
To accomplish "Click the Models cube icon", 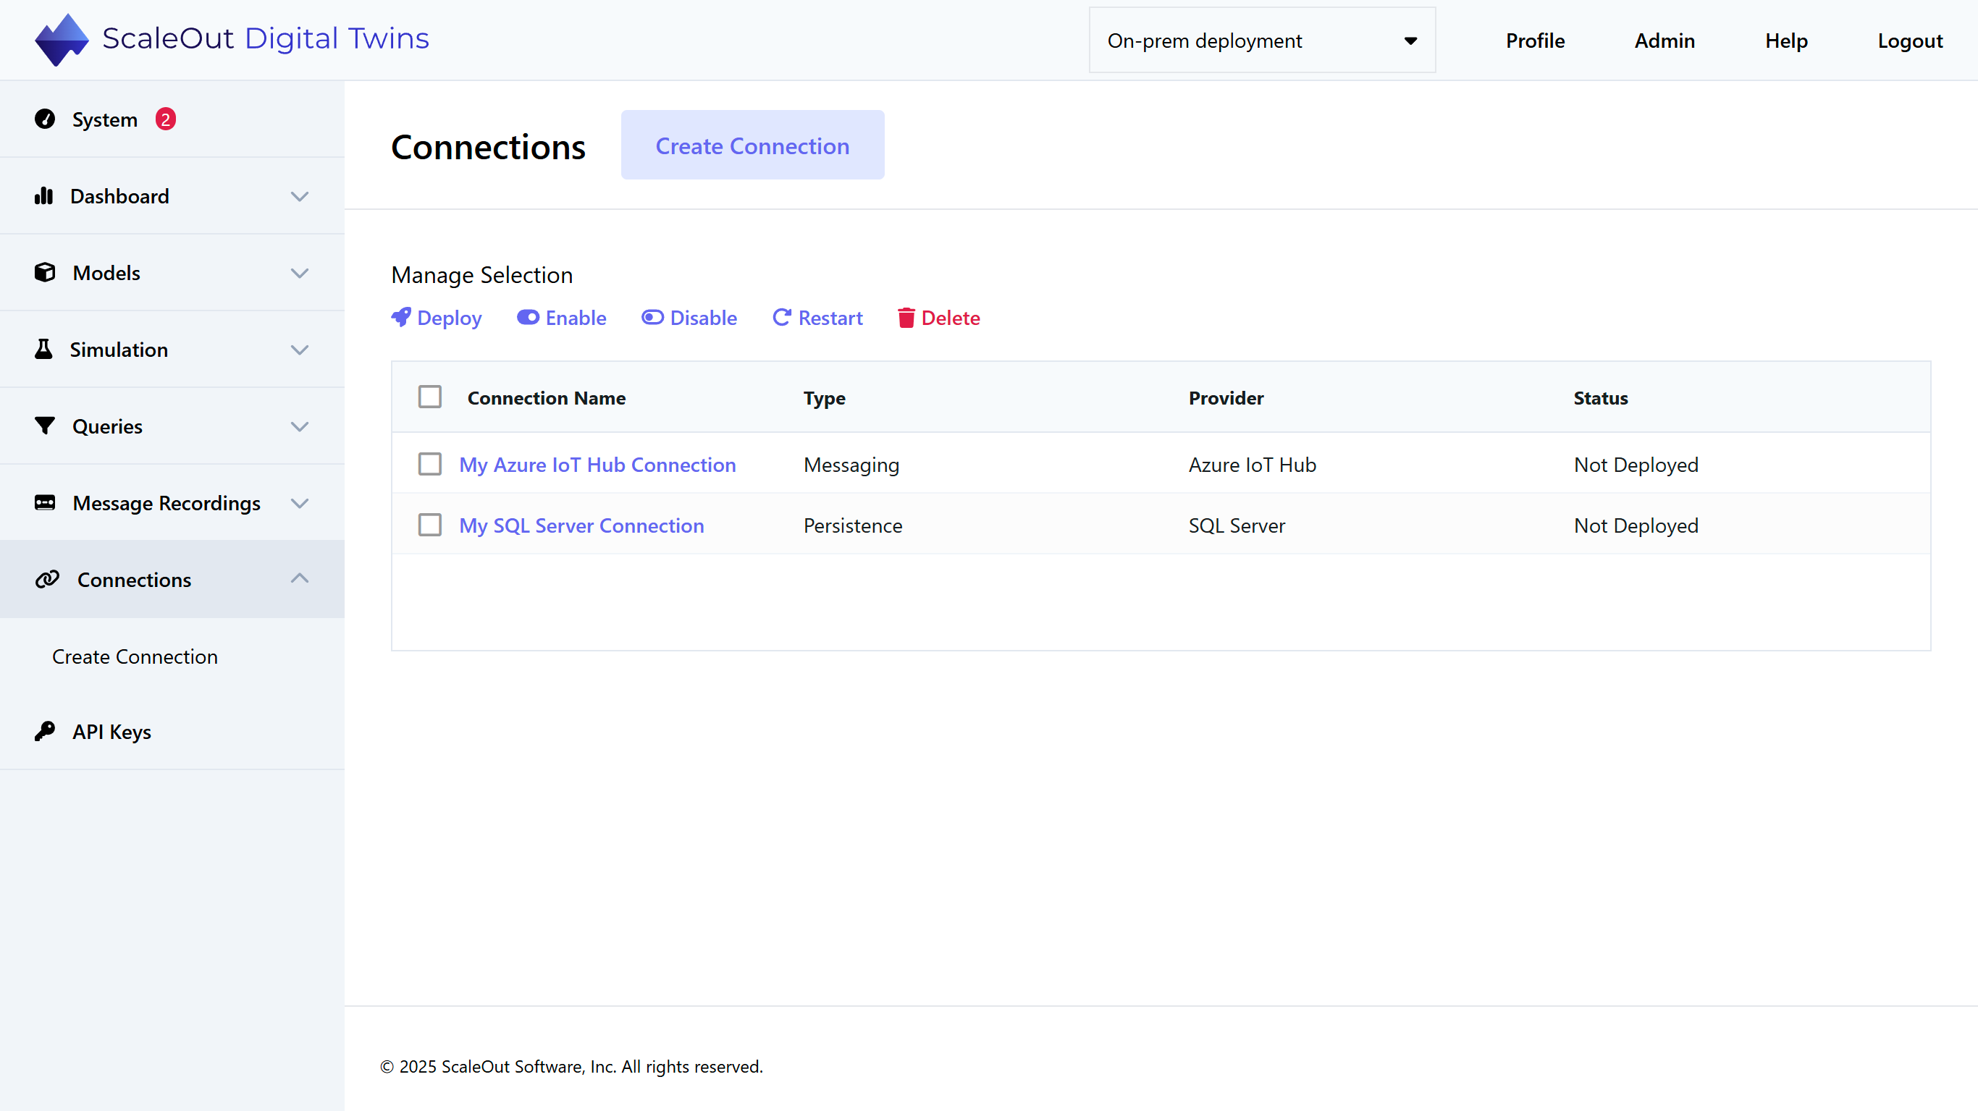I will pyautogui.click(x=45, y=273).
